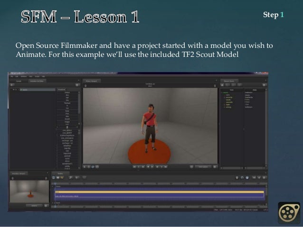Toggle the third snap icon on the timeline toolbar right
This screenshot has width=303, height=227.
[x=247, y=178]
